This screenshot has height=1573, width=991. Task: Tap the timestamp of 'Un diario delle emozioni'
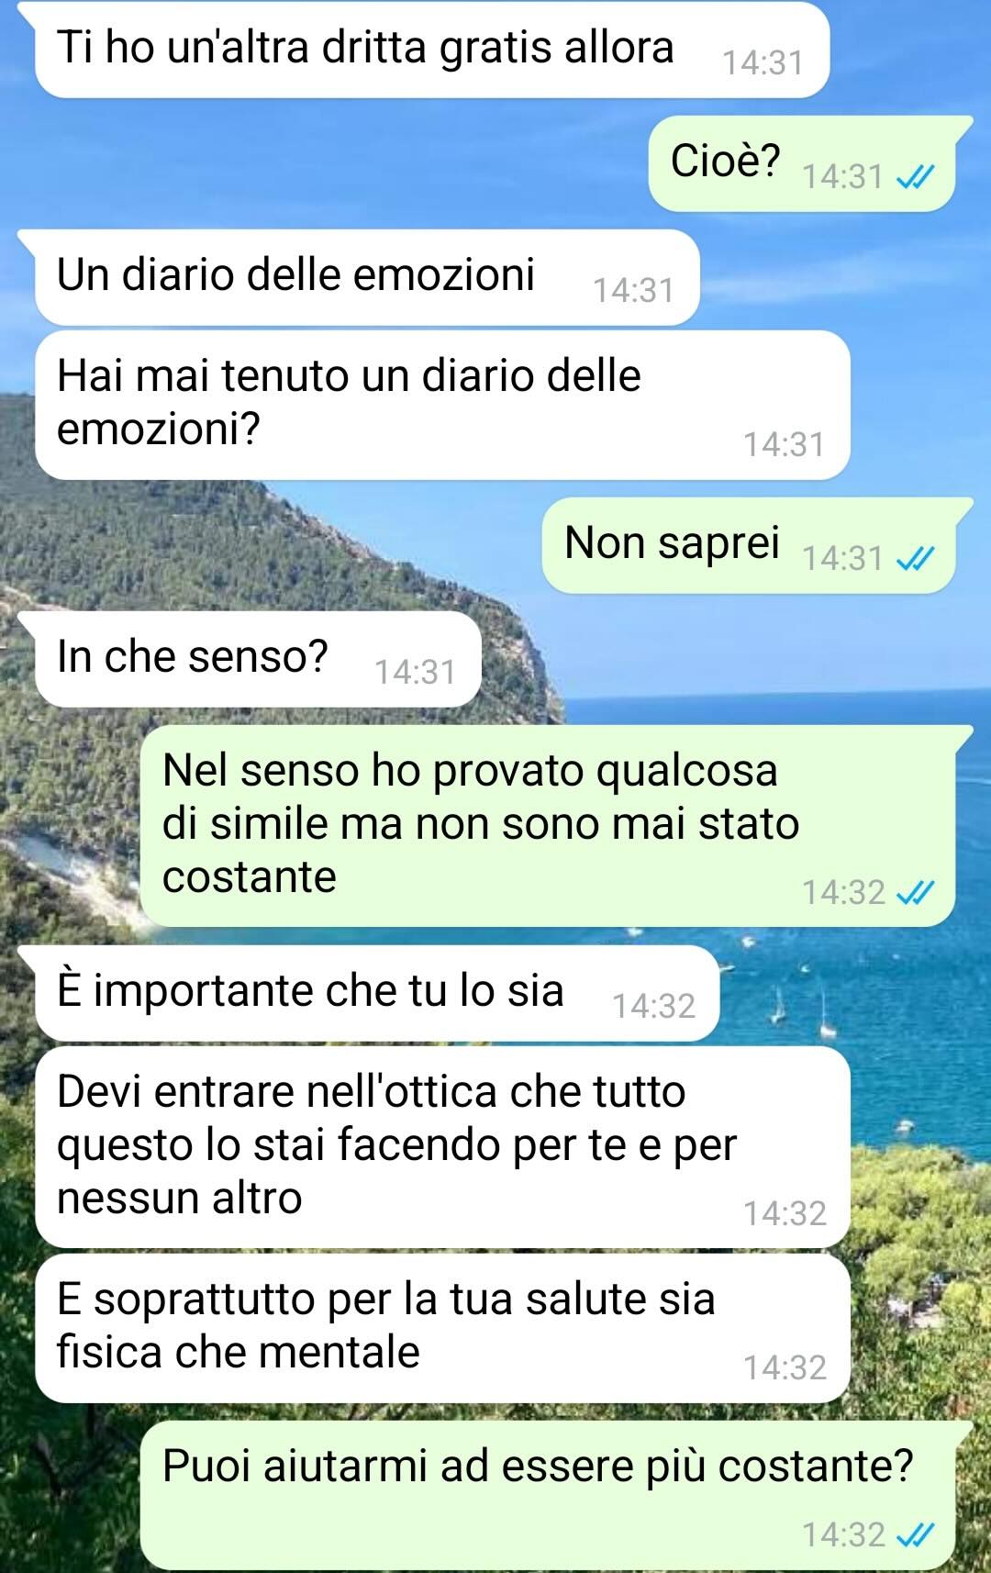[x=633, y=291]
